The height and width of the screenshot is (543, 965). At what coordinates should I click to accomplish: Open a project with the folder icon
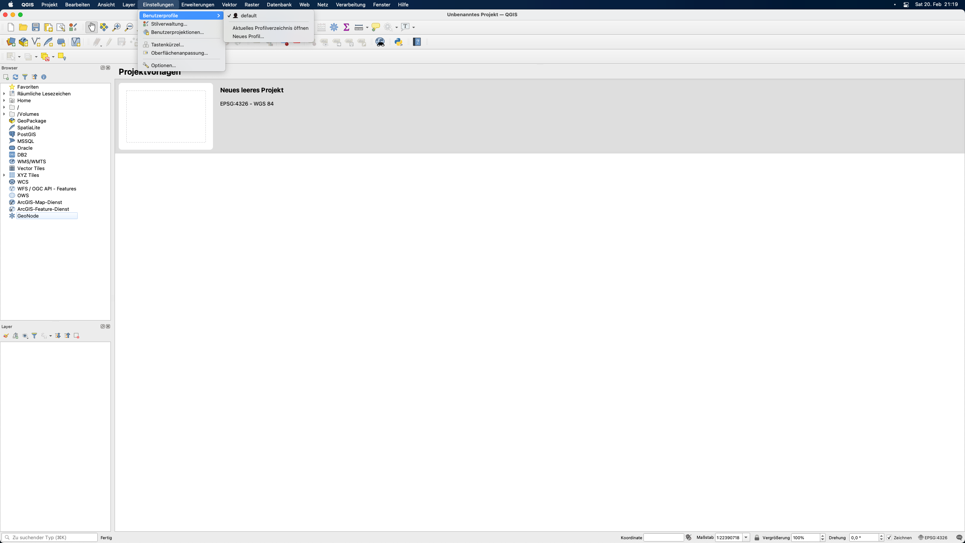point(23,27)
